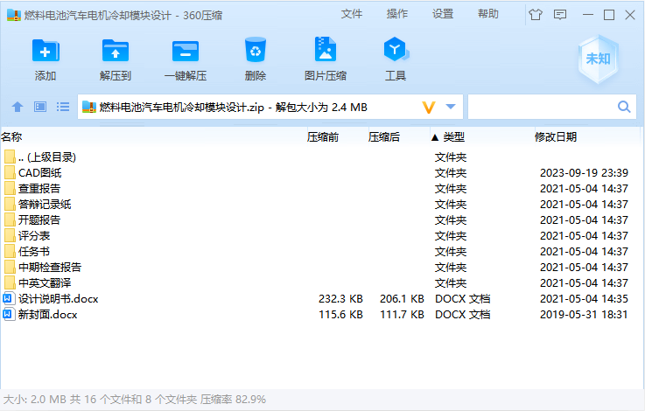Click the 111.7 KB compressed size value
This screenshot has height=411, width=645.
tap(402, 315)
